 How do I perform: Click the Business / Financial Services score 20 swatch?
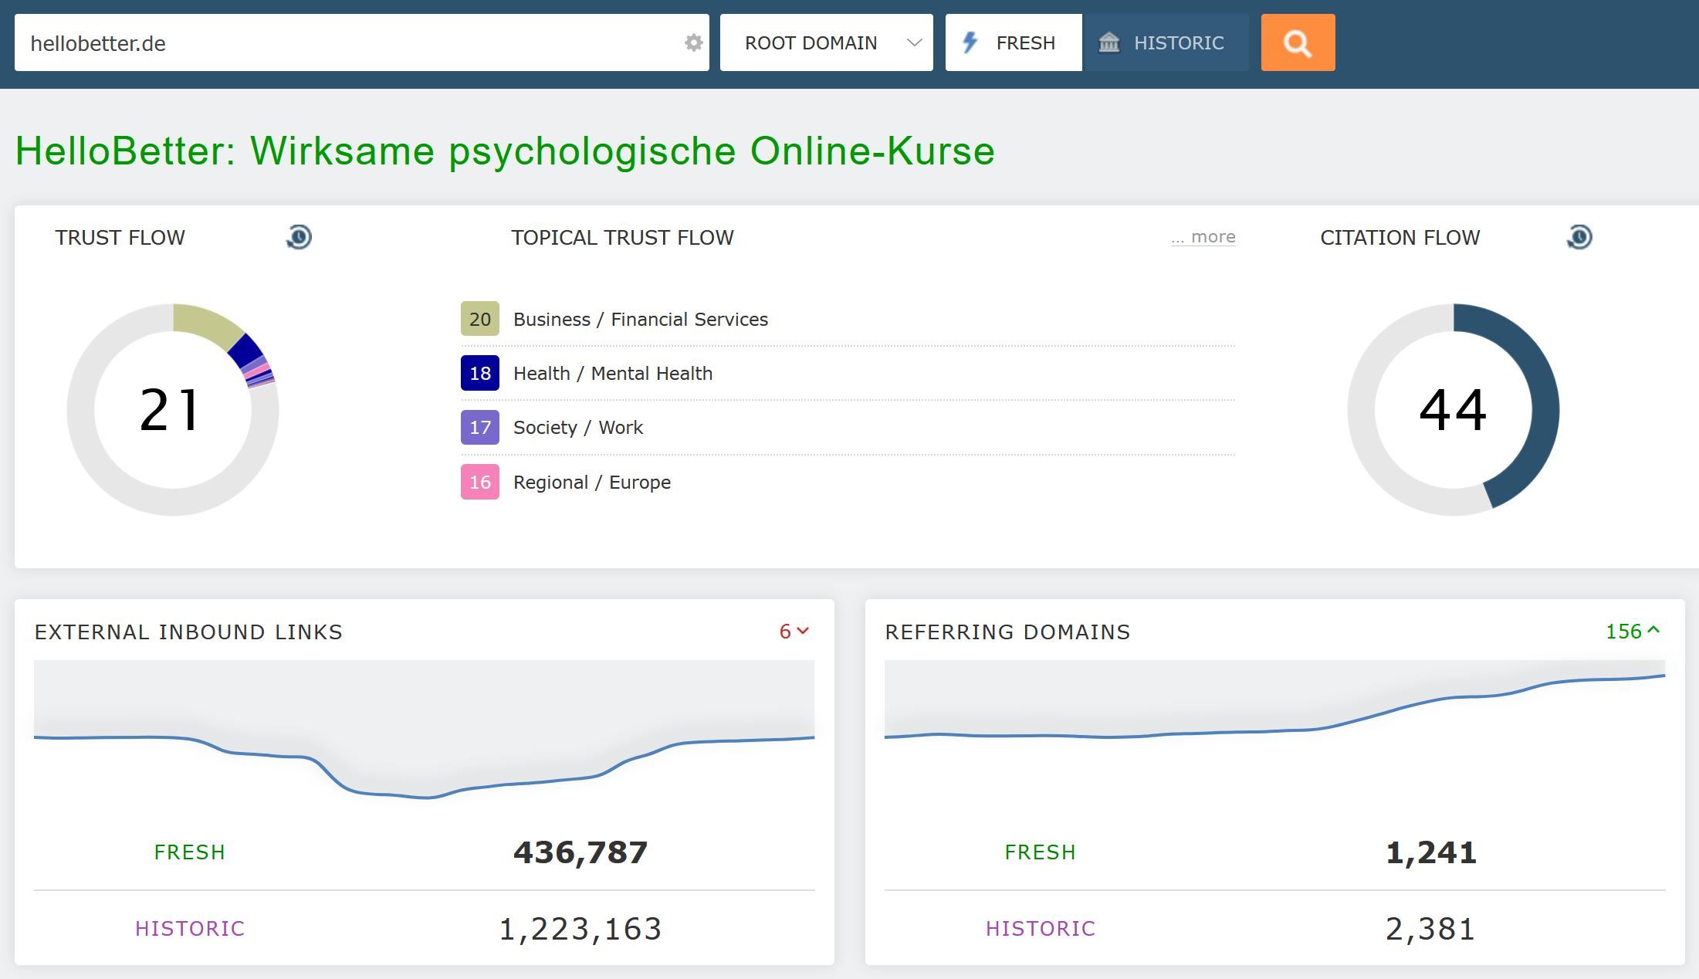pyautogui.click(x=480, y=319)
